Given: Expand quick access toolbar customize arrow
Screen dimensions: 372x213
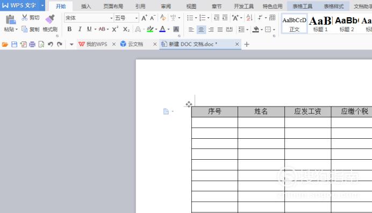Looking at the screenshot, I should (71, 44).
